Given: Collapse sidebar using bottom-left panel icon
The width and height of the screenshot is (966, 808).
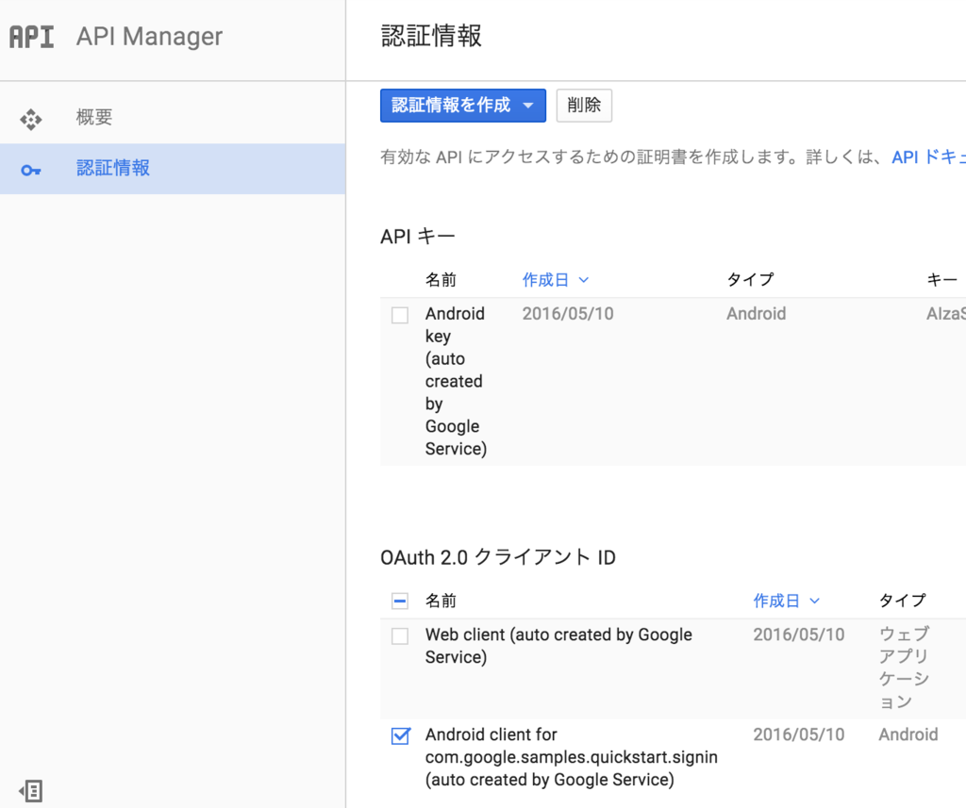Looking at the screenshot, I should pos(31,790).
